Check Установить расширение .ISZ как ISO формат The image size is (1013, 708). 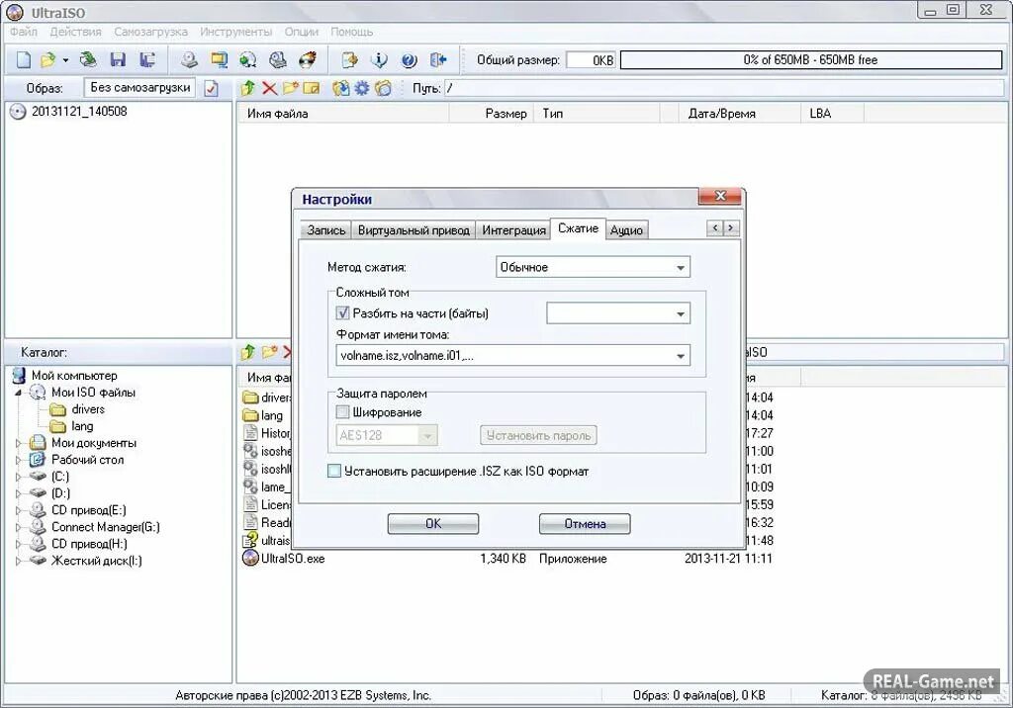(x=334, y=471)
